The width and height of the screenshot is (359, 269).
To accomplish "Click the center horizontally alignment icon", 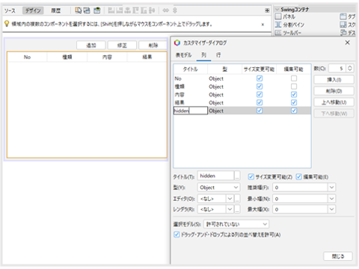I will point(128,10).
